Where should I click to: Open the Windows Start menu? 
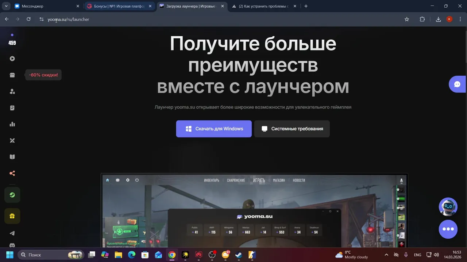coord(9,255)
